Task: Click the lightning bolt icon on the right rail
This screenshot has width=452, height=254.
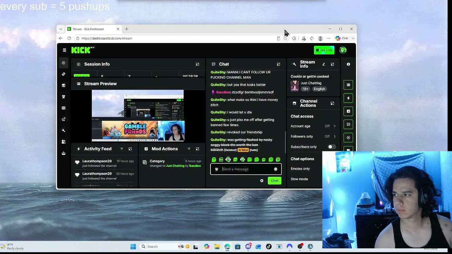Action: pos(348,98)
